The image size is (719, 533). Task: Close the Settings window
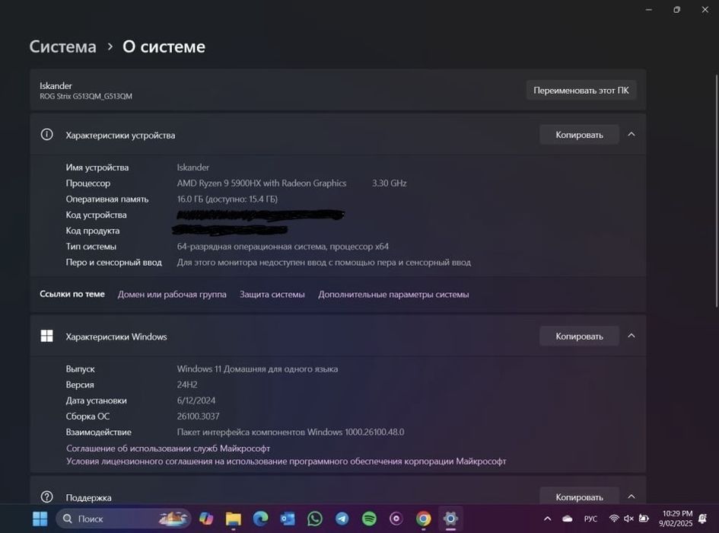(x=705, y=10)
